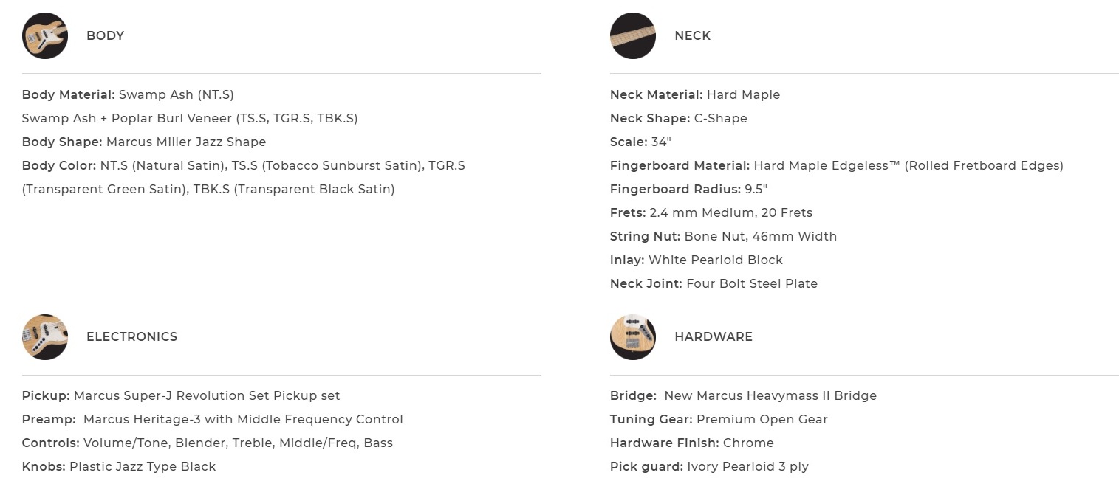This screenshot has width=1119, height=498.
Task: Click the Neck Material label
Action: (x=656, y=94)
